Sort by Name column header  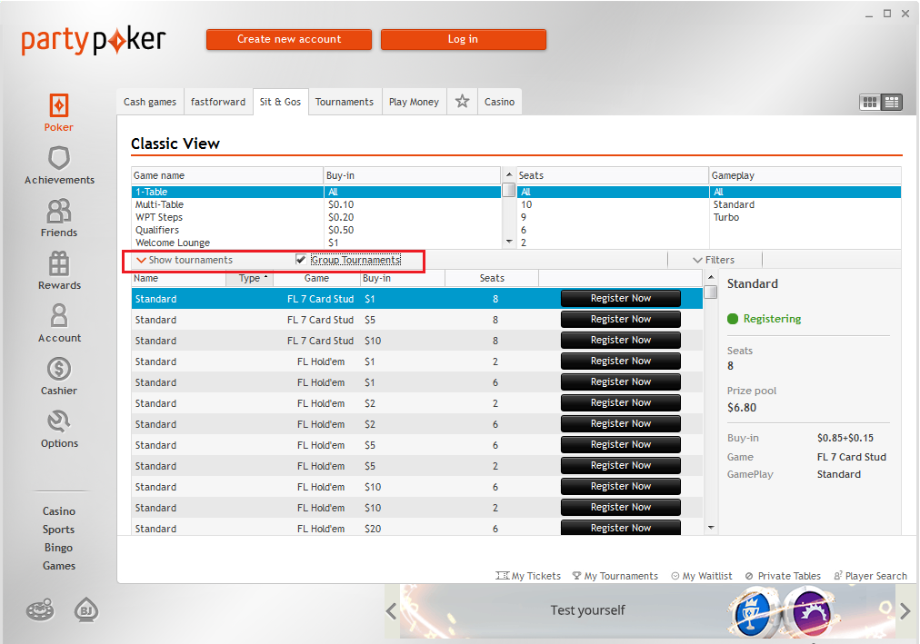coord(179,278)
